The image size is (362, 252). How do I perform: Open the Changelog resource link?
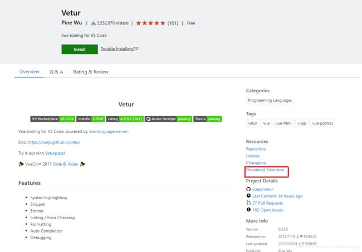pyautogui.click(x=256, y=163)
